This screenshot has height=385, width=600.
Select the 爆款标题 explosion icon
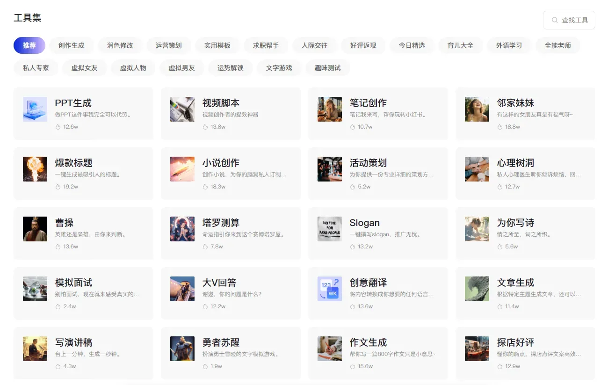point(35,169)
